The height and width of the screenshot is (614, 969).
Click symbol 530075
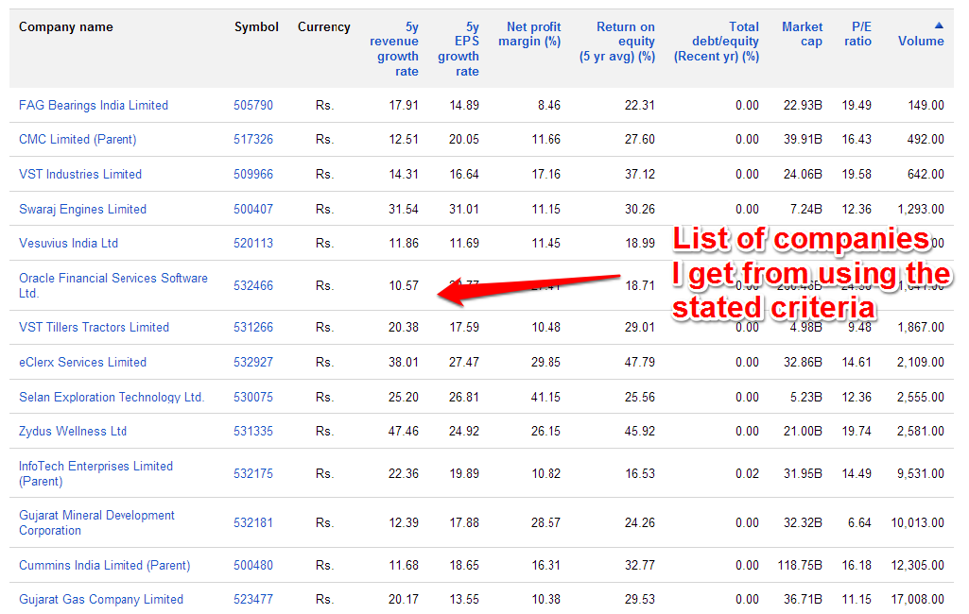(253, 397)
